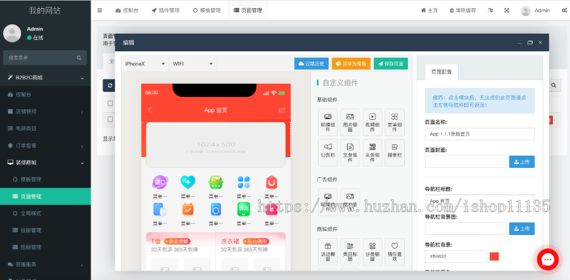Click the 云端历史 button
The width and height of the screenshot is (570, 280).
(312, 63)
